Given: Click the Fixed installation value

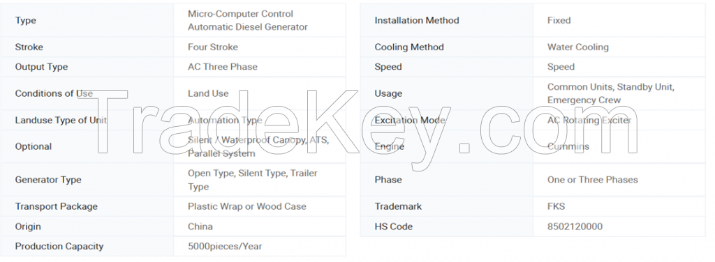Looking at the screenshot, I should pos(559,20).
